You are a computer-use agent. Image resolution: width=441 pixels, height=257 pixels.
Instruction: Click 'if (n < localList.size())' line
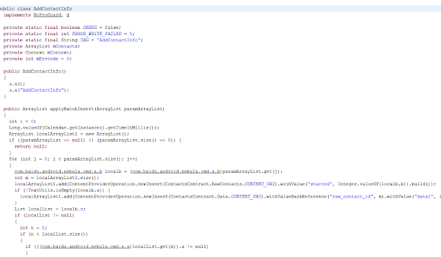(x=54, y=234)
